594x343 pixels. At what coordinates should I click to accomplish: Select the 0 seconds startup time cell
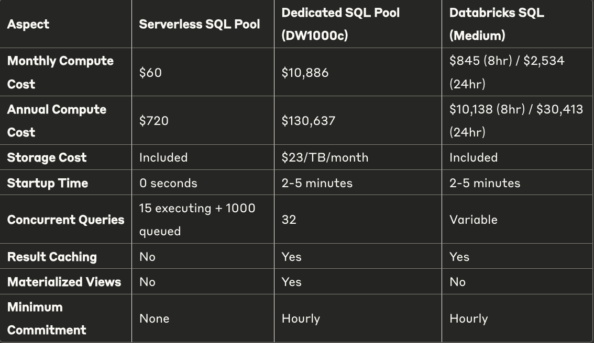click(168, 183)
